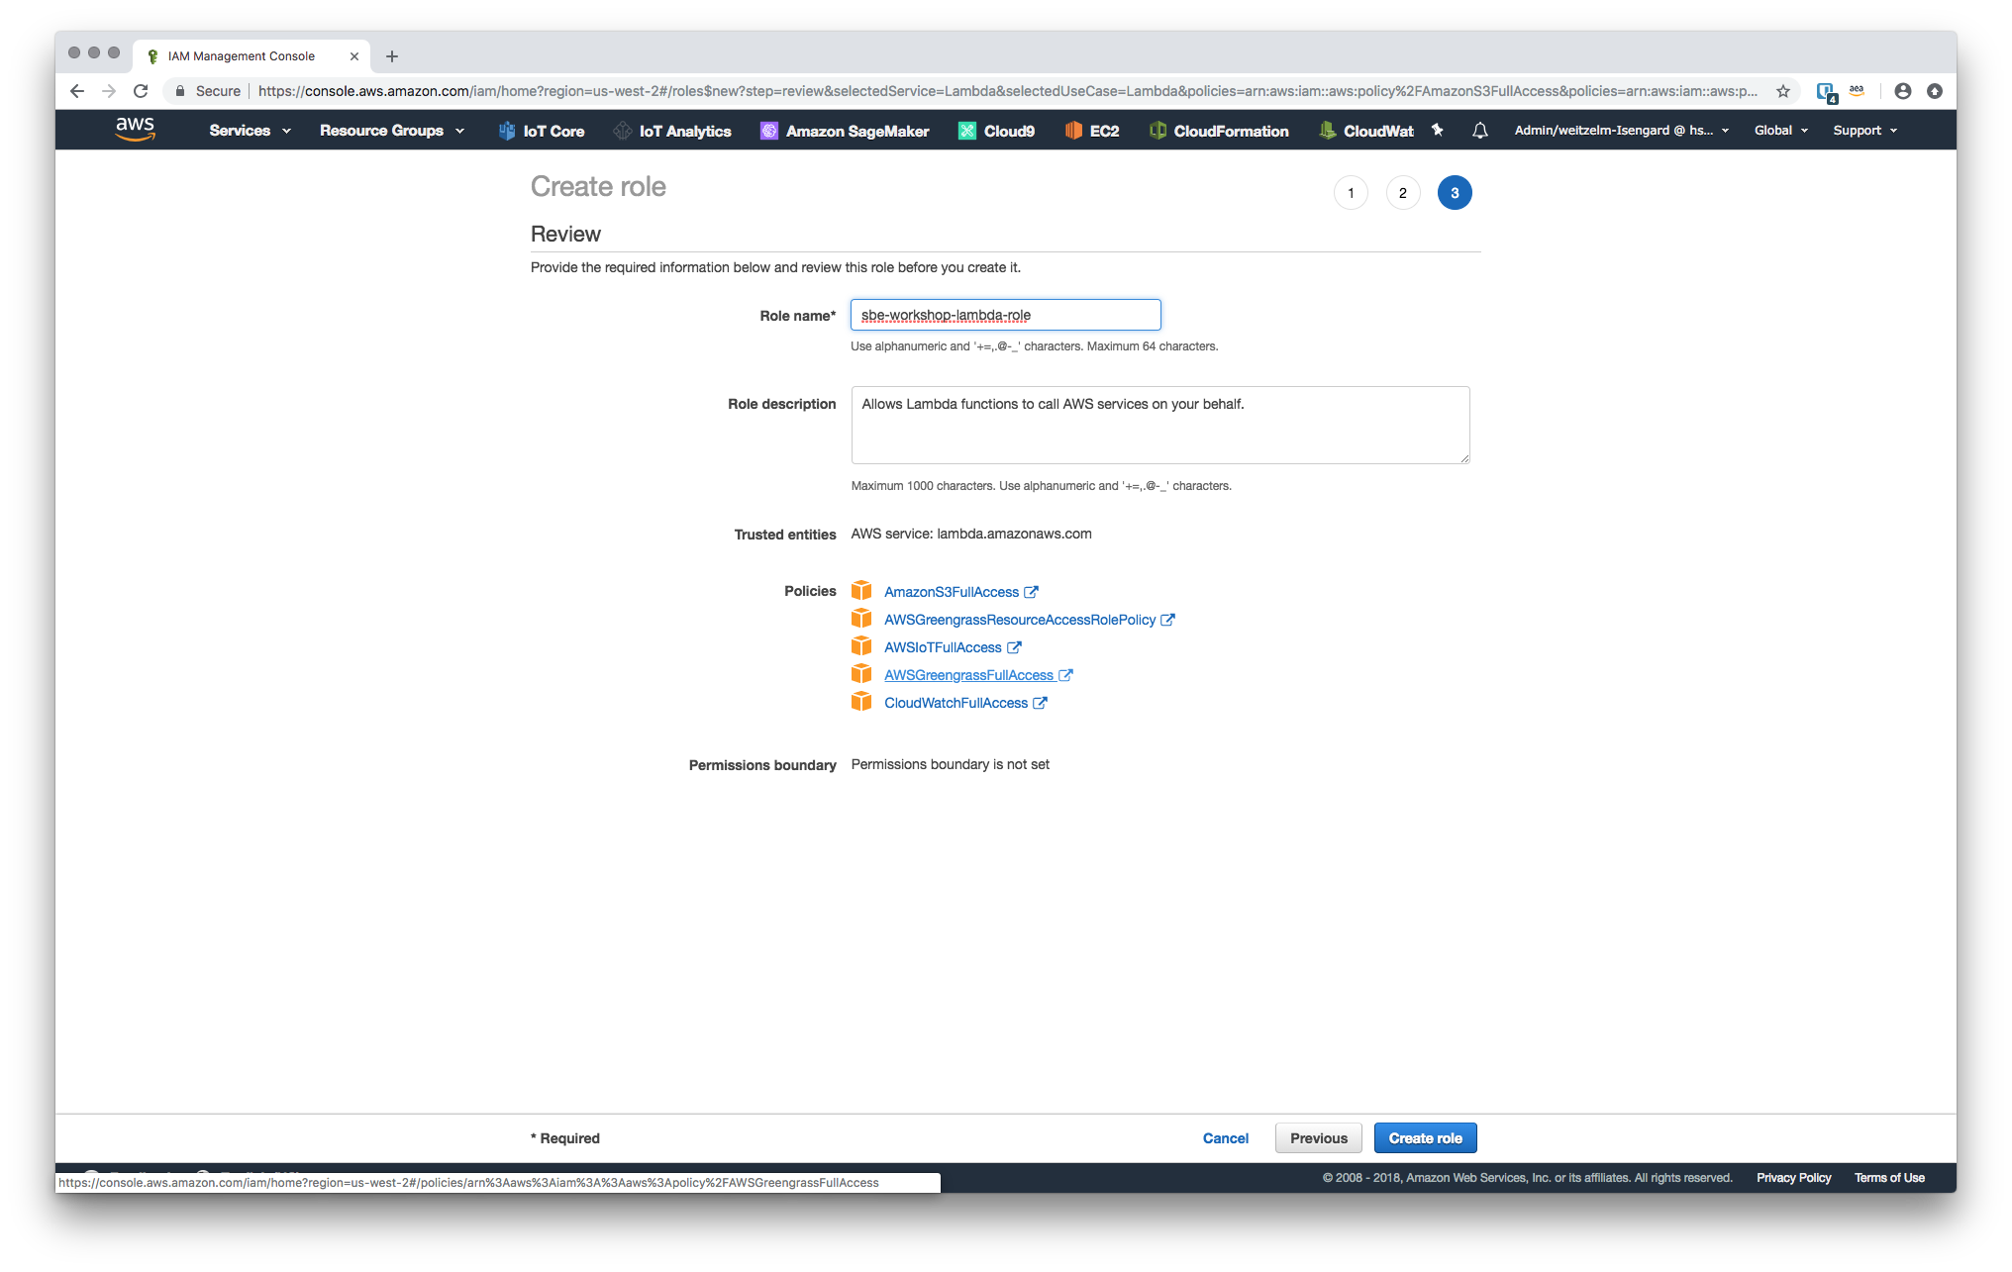
Task: Open the AWSGreengrassFullAccess policy link
Action: coord(978,675)
